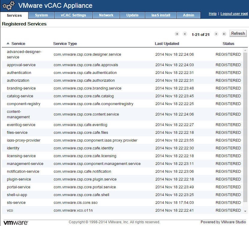Viewport: 249px width, 226px height.
Task: Switch to the Admin tab
Action: 188,15
